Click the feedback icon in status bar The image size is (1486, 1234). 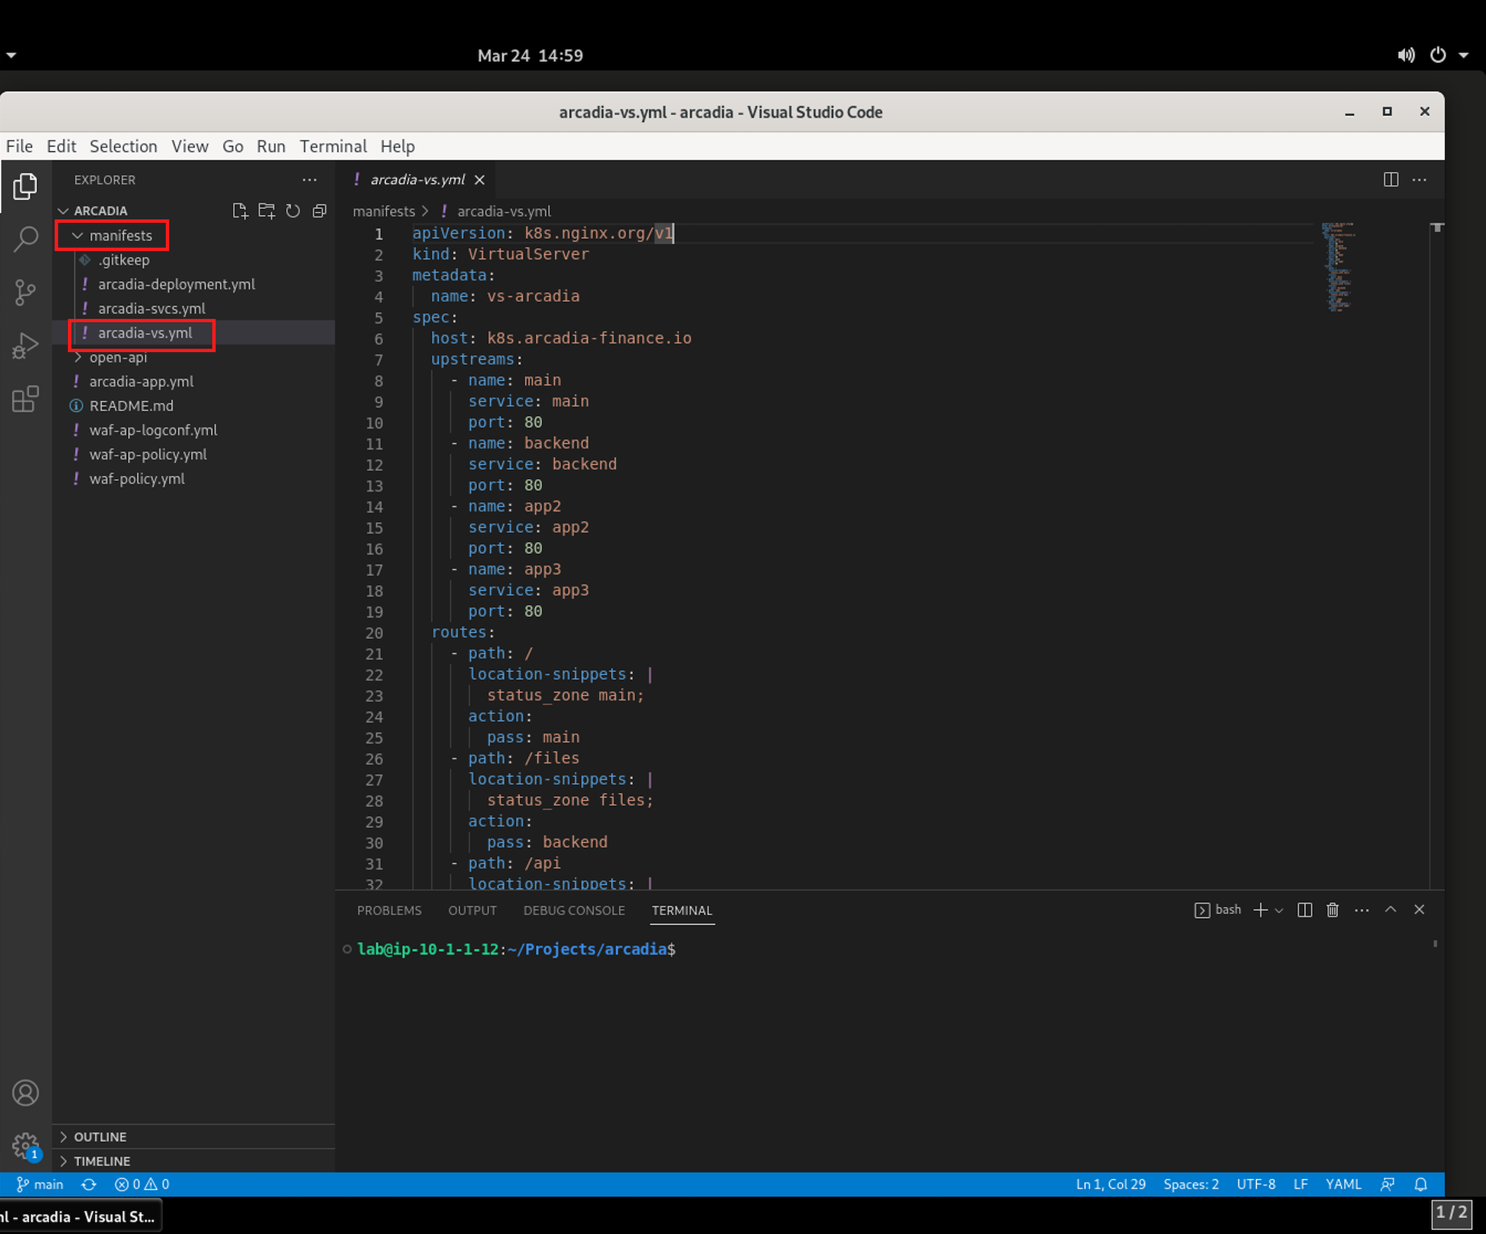[x=1388, y=1184]
